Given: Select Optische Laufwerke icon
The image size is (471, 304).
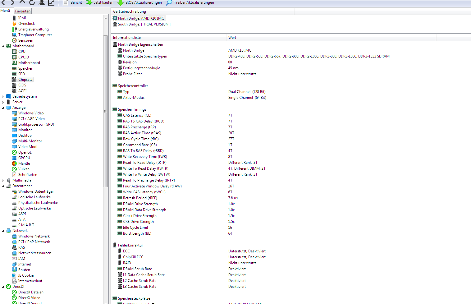Looking at the screenshot, I should [14, 208].
